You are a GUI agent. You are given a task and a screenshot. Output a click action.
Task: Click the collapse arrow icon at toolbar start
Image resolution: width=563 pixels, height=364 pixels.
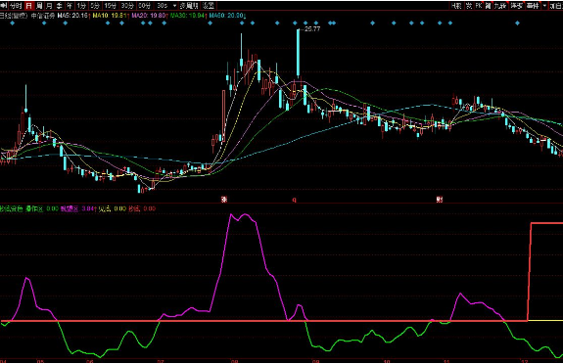coord(4,6)
